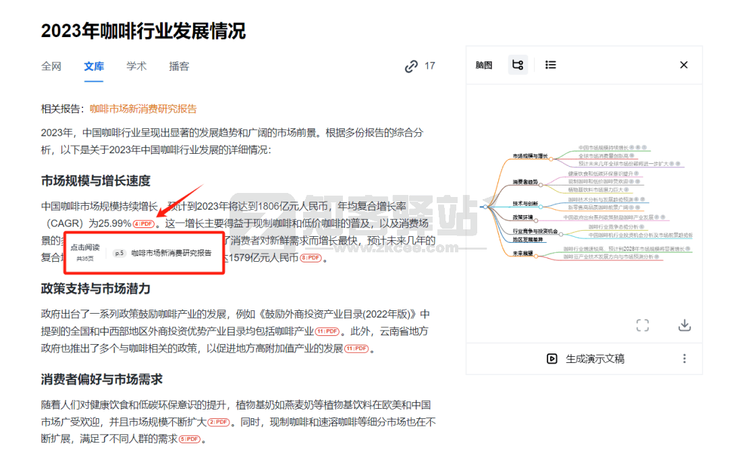
Task: Open the ④PDF citation badge
Action: coord(142,223)
